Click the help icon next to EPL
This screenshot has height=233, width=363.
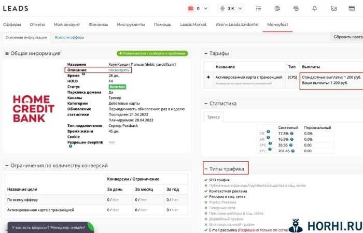coord(270,149)
